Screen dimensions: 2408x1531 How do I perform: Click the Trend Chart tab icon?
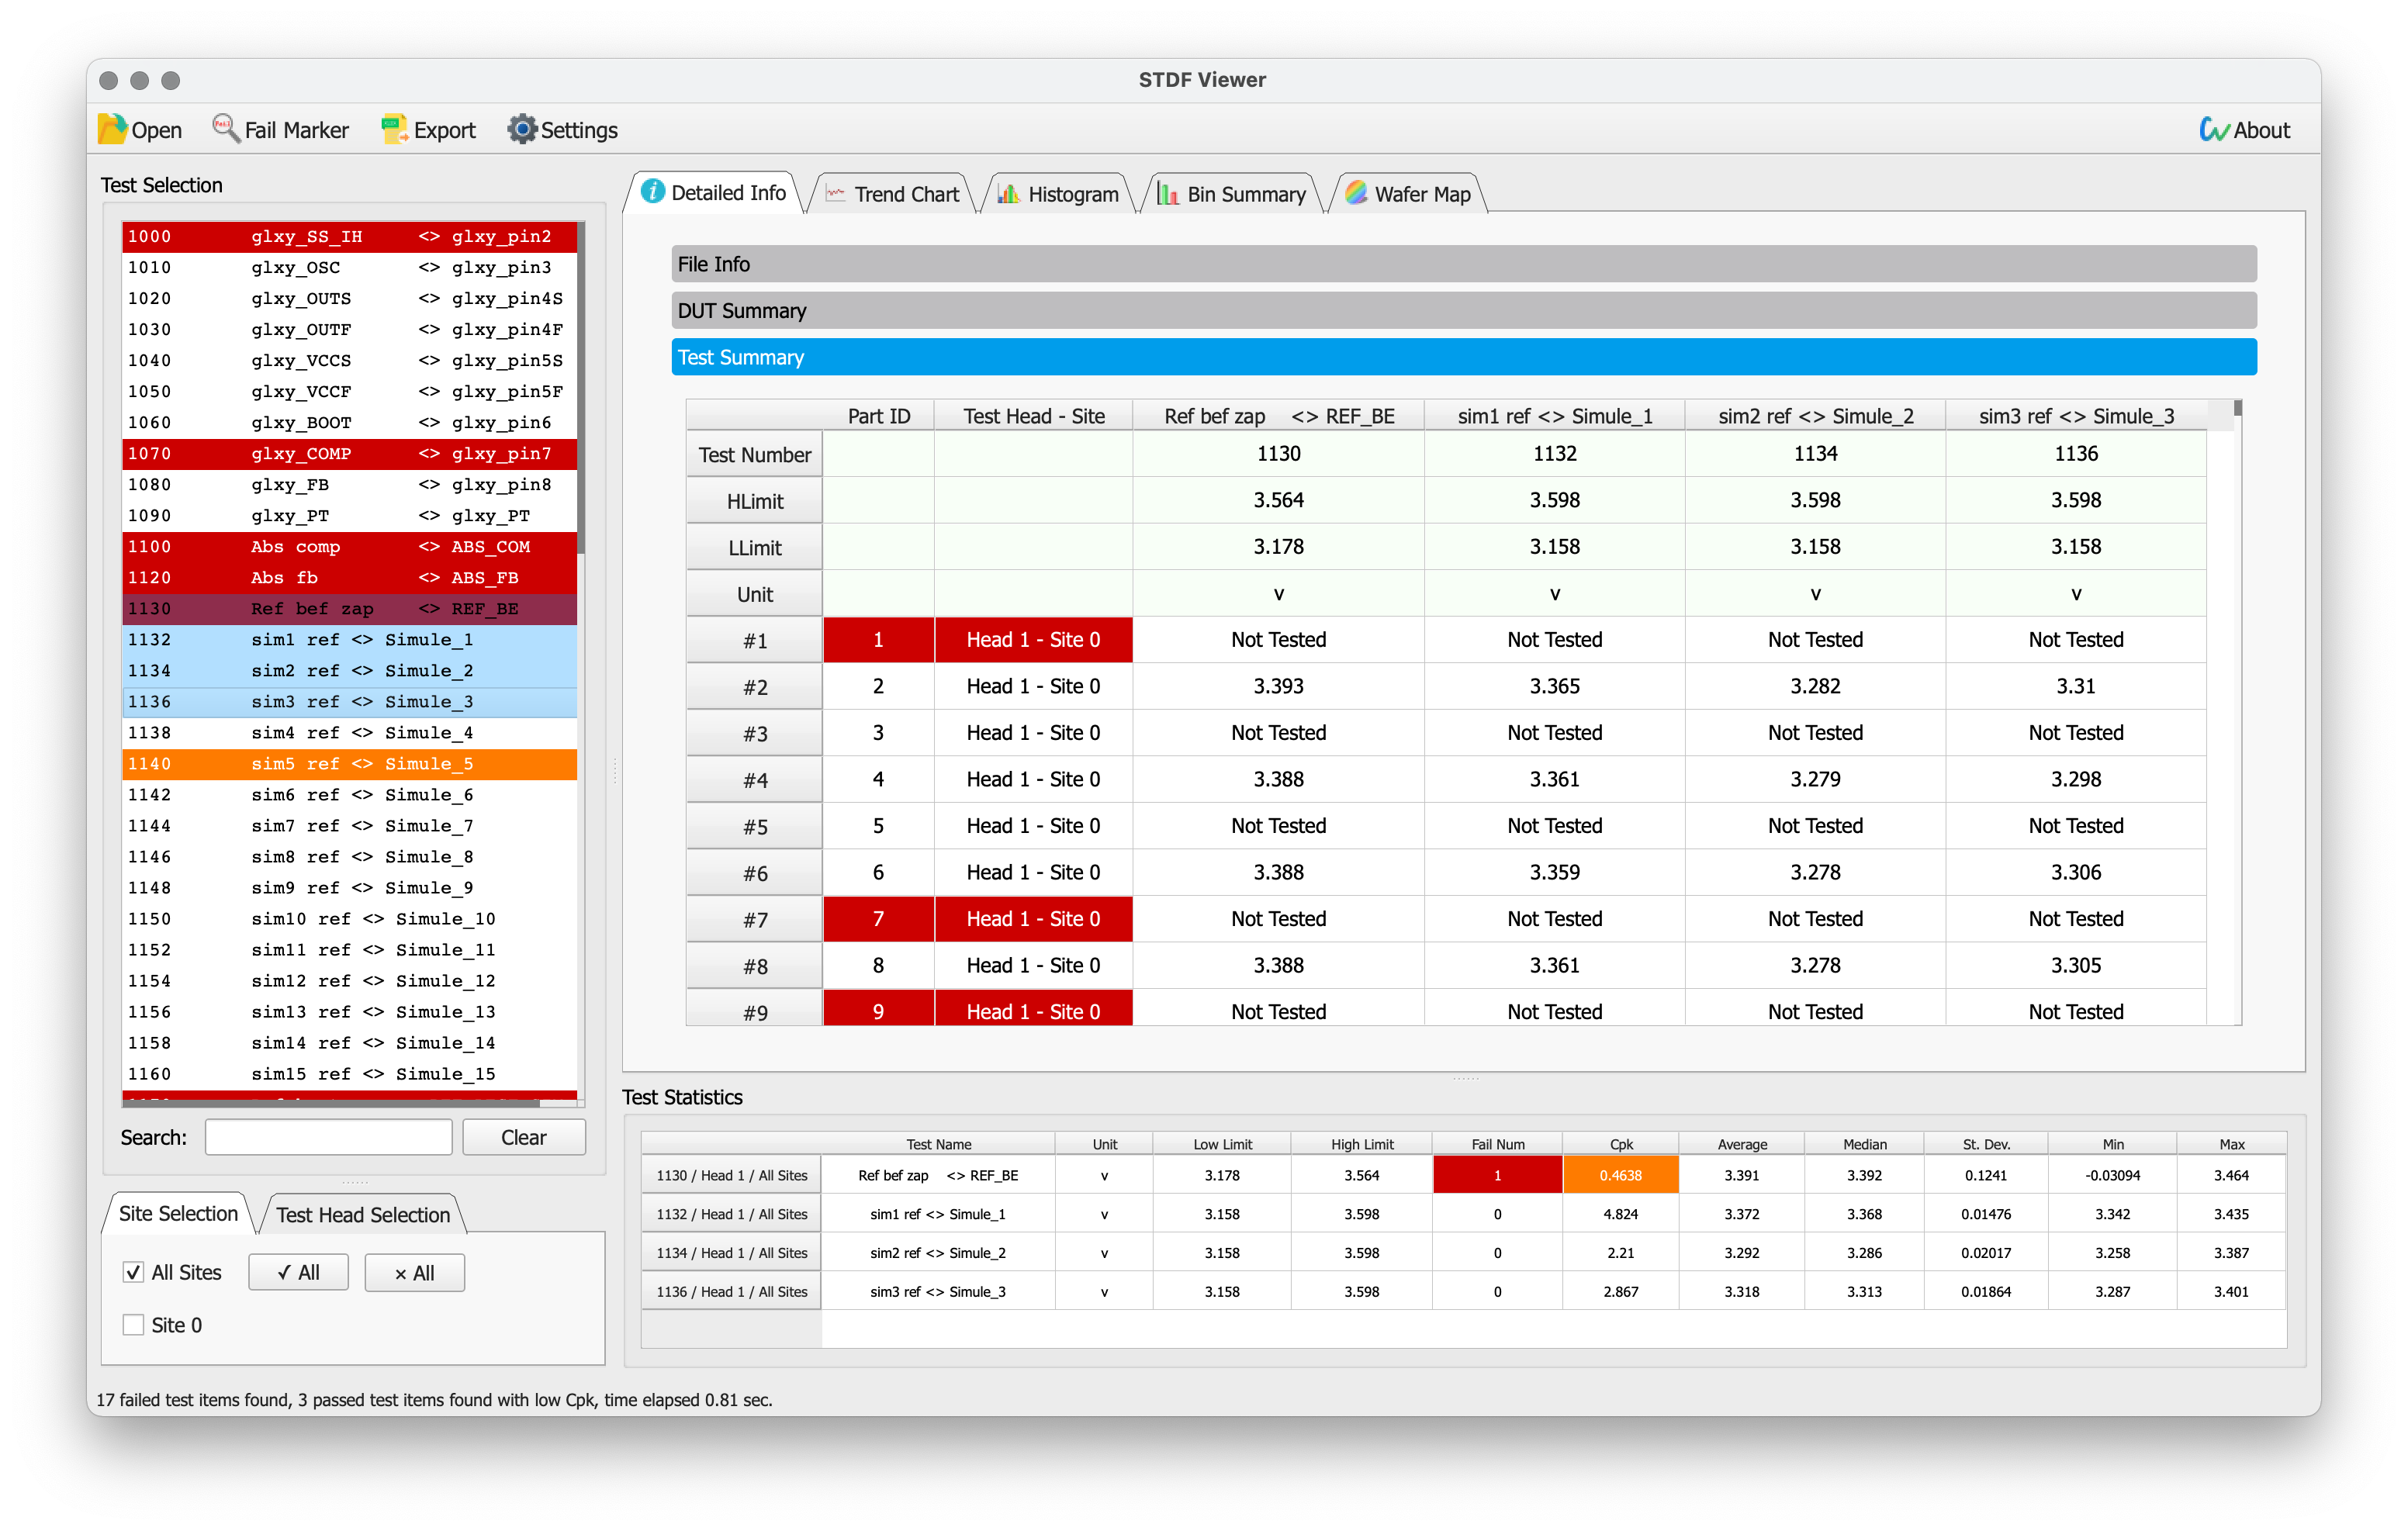(x=836, y=194)
